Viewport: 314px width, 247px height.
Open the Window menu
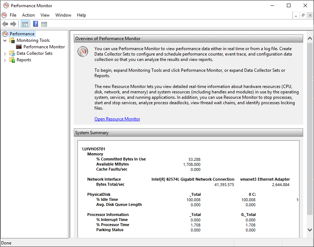63,15
